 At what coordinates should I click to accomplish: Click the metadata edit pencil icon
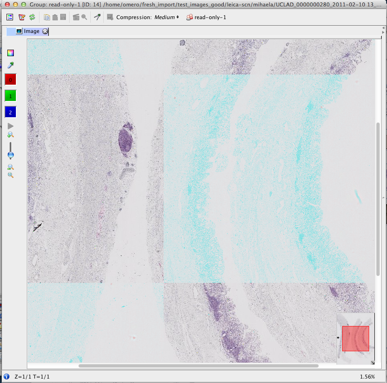click(x=22, y=17)
